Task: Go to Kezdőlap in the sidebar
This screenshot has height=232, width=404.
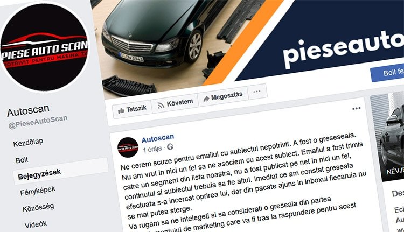Action: coord(28,142)
